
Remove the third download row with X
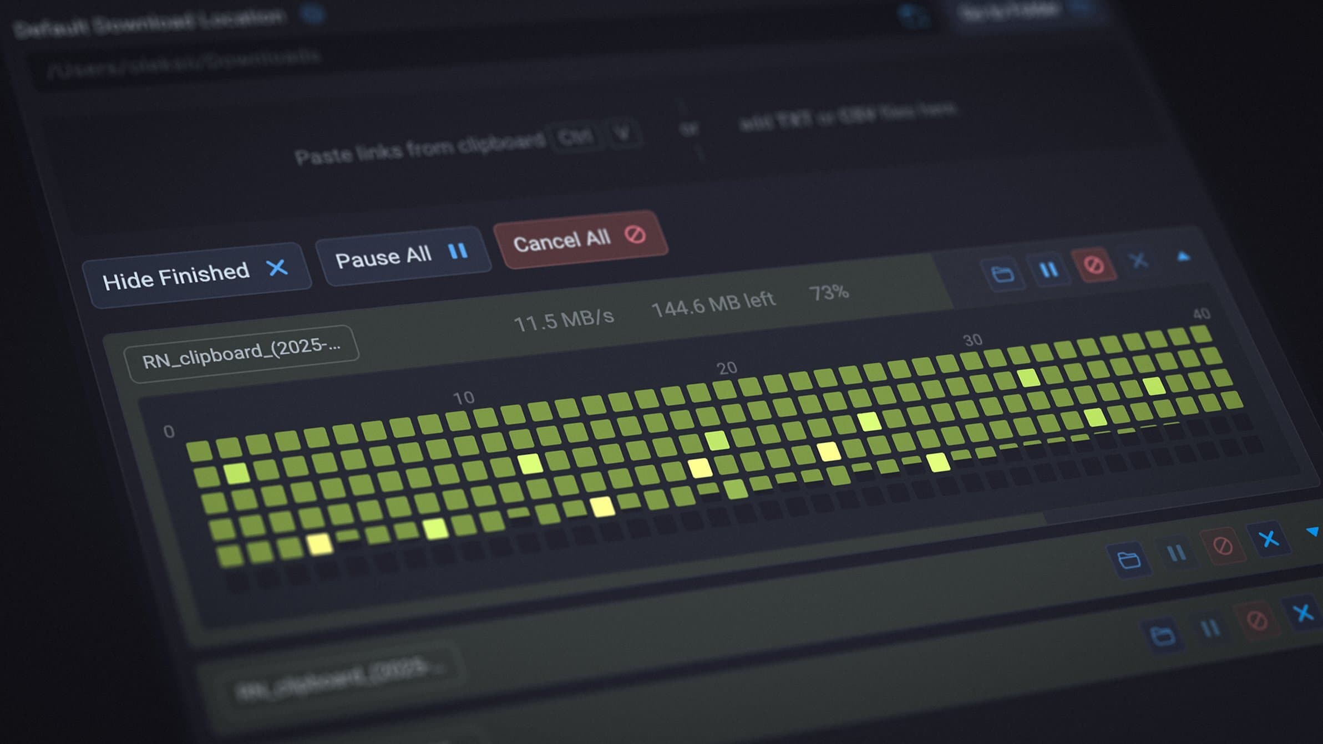[1302, 613]
